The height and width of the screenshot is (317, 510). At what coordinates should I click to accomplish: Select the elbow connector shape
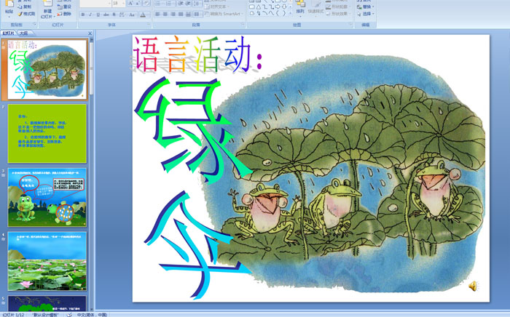[264, 7]
